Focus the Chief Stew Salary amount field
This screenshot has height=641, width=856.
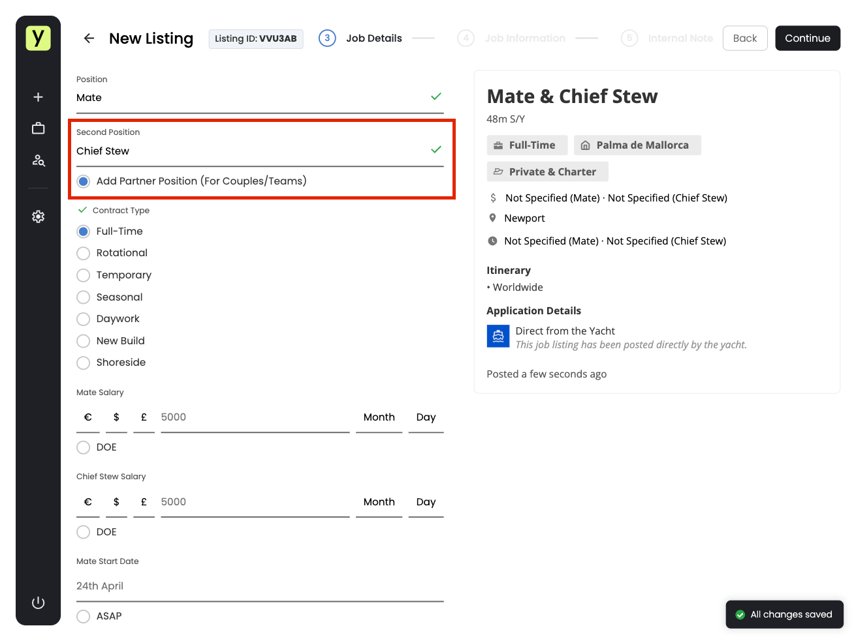point(255,502)
